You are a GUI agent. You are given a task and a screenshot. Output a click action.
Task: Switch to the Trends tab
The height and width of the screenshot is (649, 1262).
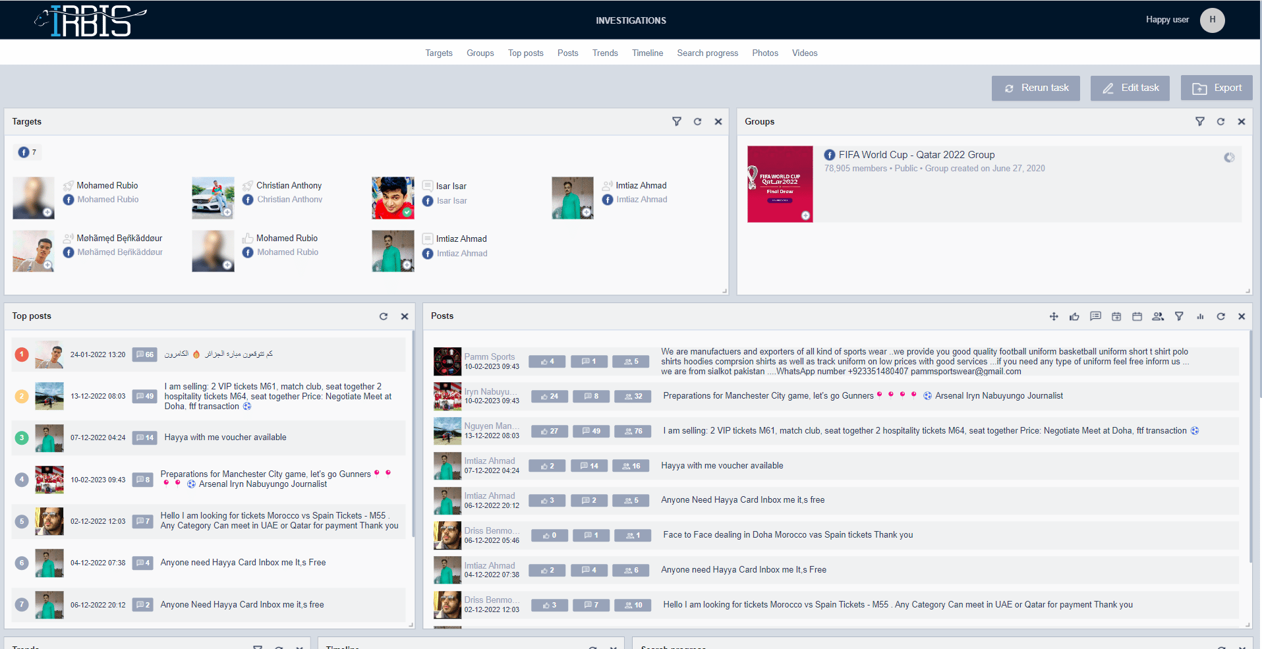point(604,53)
